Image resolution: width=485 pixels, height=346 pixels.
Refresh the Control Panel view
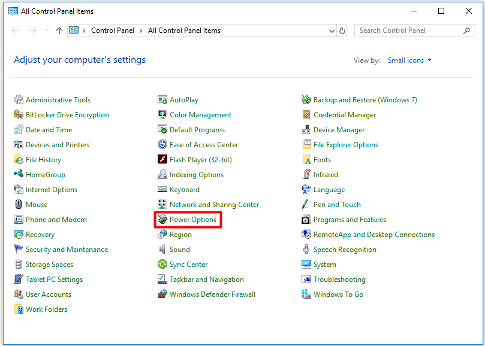[x=342, y=31]
